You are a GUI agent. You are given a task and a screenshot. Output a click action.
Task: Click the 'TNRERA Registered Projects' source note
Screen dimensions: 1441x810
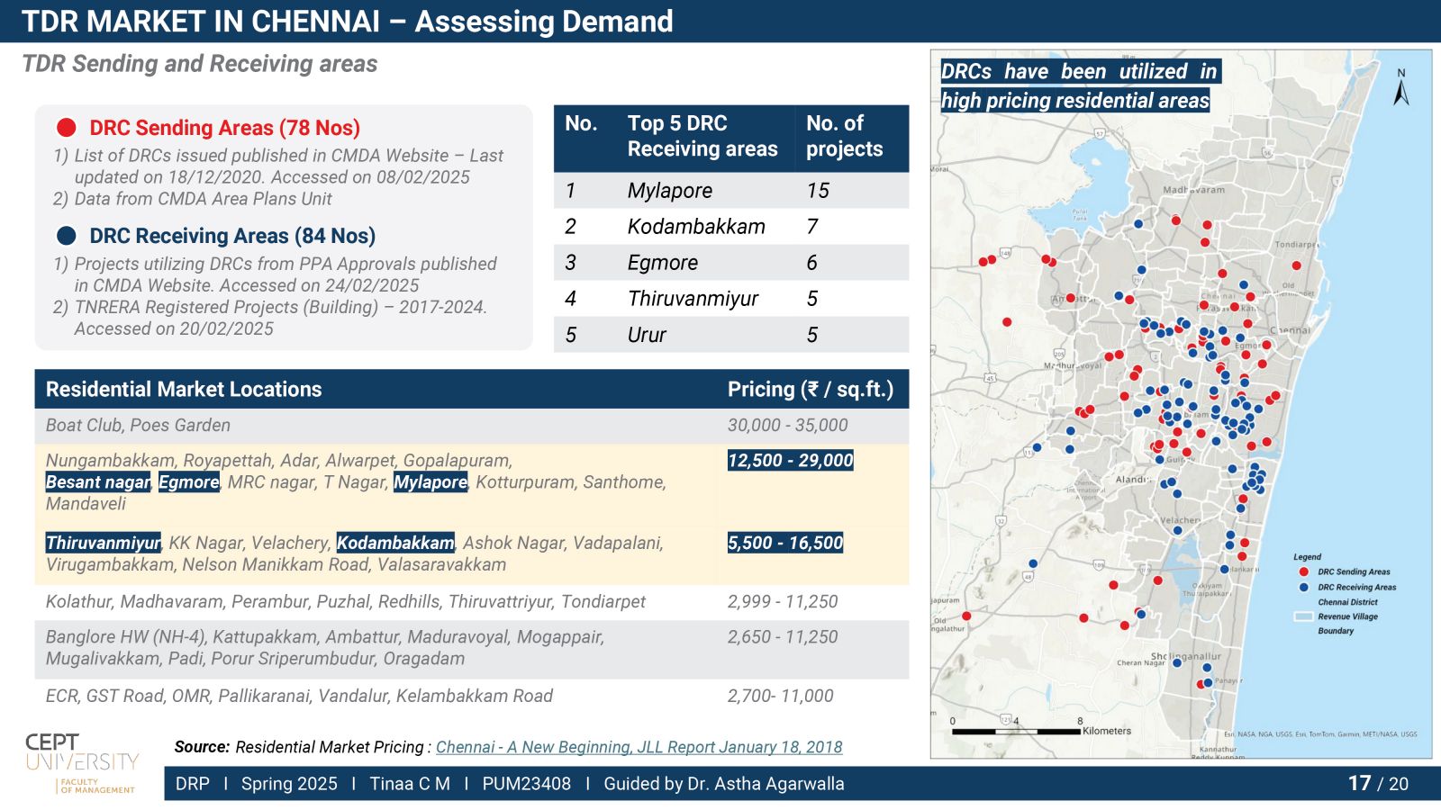click(280, 318)
